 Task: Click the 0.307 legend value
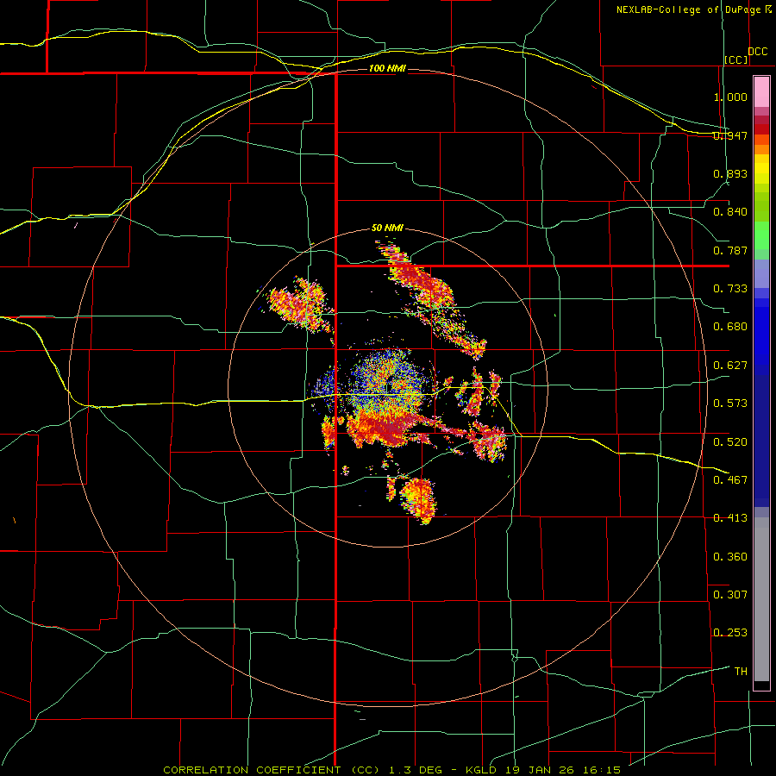pyautogui.click(x=730, y=595)
